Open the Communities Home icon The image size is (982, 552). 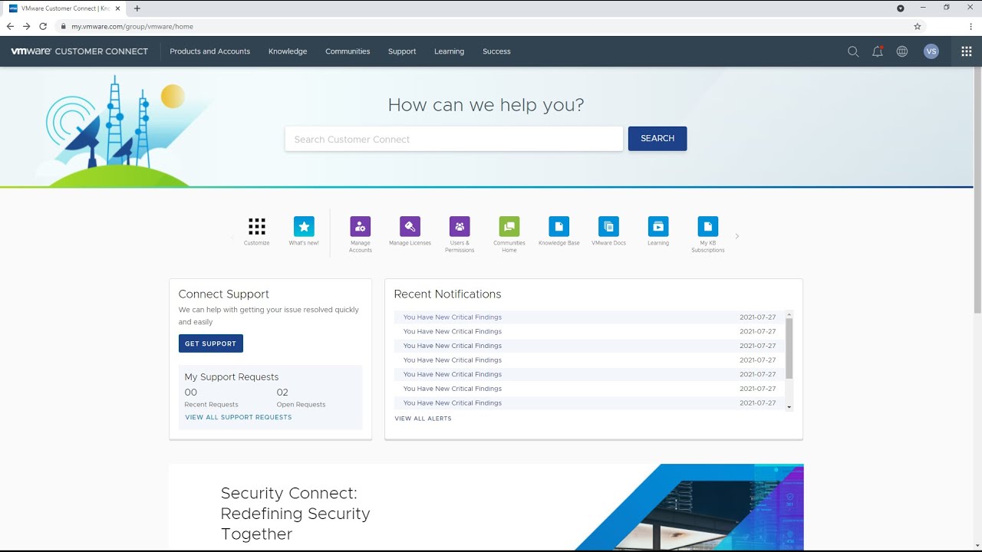[x=509, y=226]
